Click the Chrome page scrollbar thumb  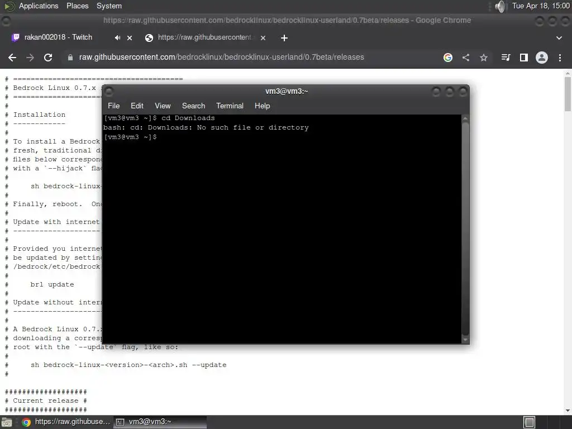[568, 94]
